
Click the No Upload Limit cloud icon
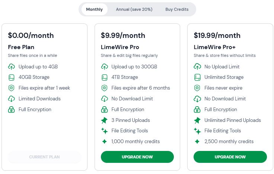[197, 67]
